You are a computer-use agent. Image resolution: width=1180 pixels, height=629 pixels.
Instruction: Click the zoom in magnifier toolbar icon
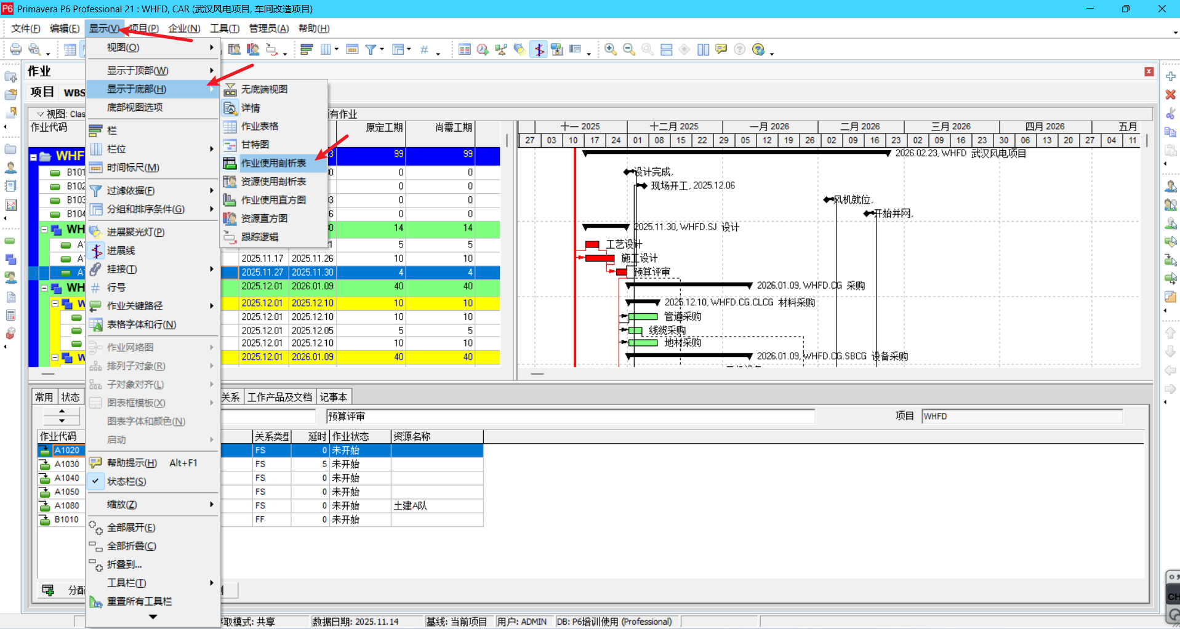(x=610, y=49)
